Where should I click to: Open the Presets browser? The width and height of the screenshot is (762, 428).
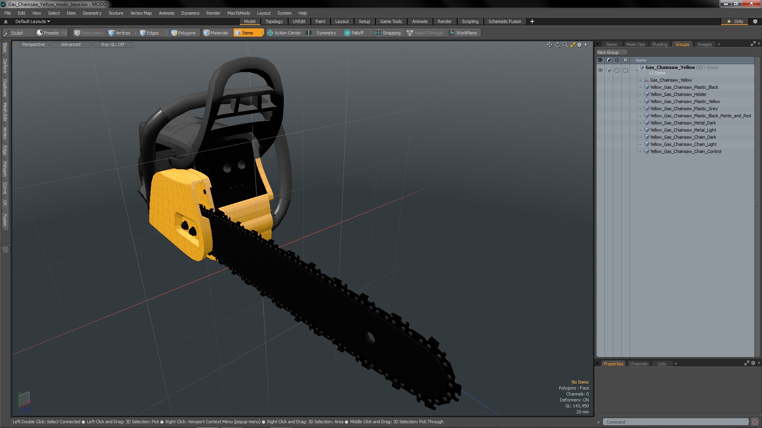(x=51, y=33)
